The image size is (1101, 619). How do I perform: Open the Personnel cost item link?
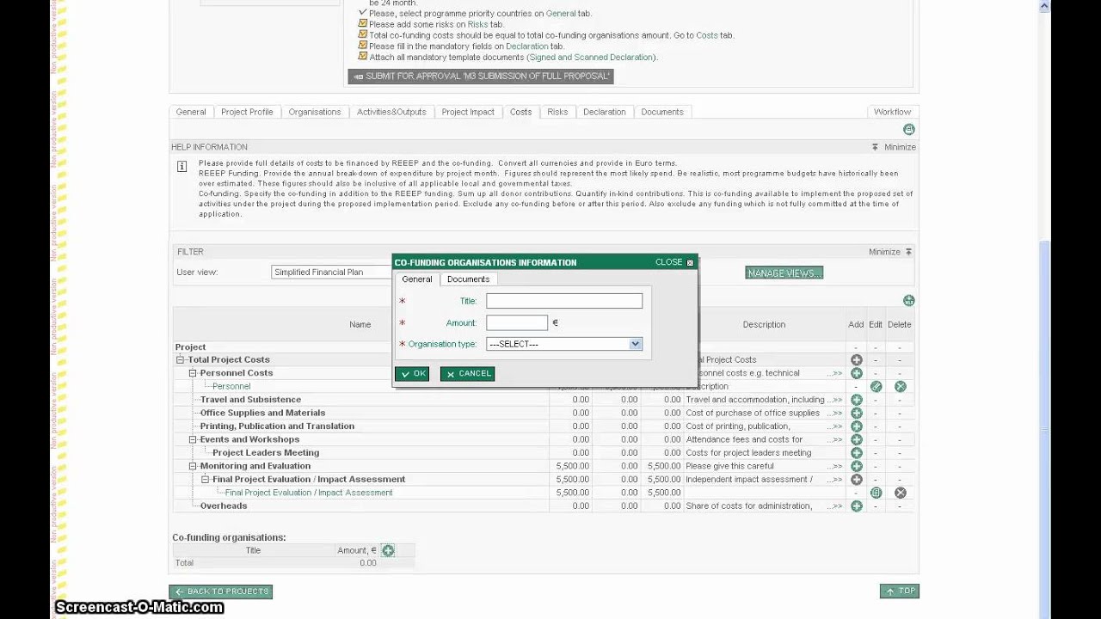pyautogui.click(x=231, y=387)
